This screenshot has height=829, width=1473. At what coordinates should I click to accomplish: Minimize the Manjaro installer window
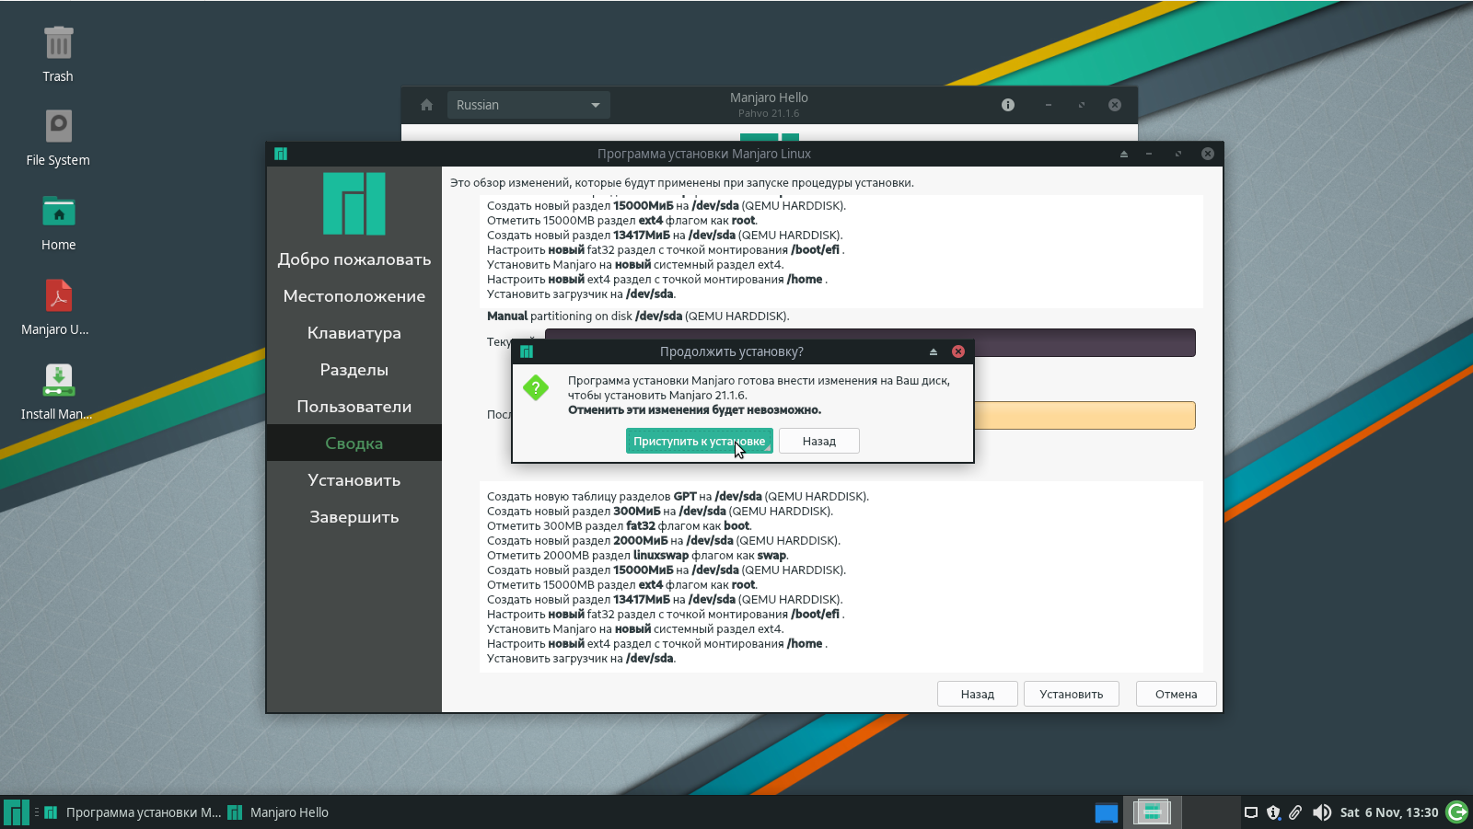1149,154
